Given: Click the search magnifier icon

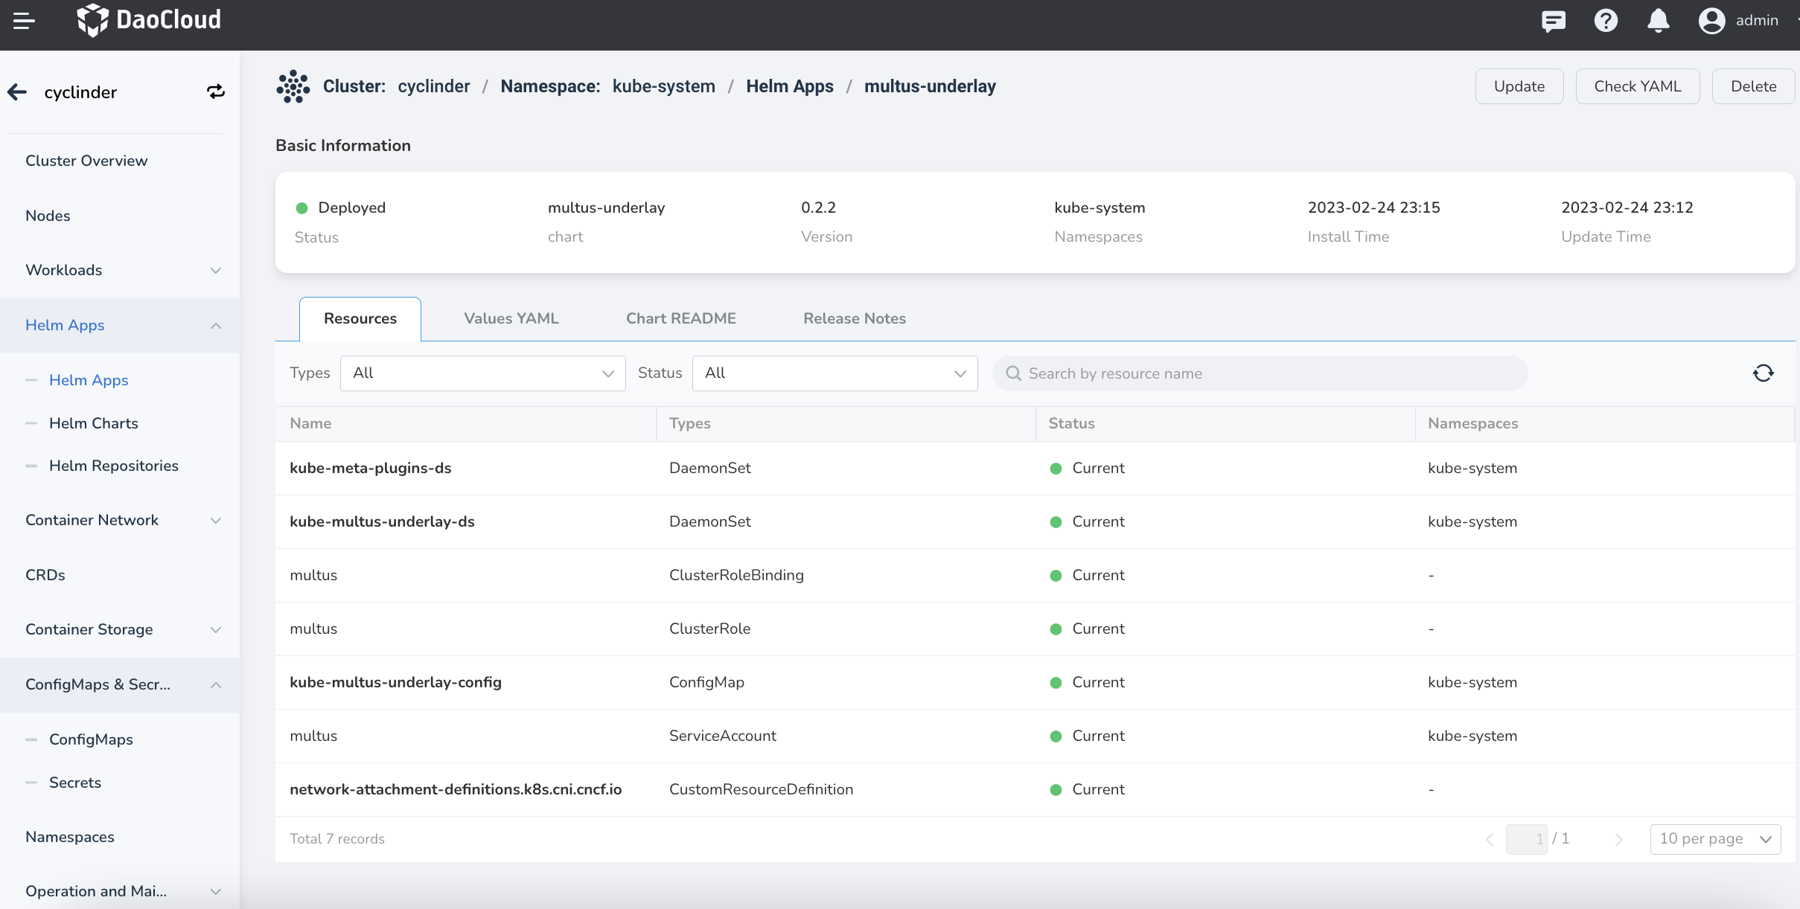Looking at the screenshot, I should click(x=1013, y=373).
